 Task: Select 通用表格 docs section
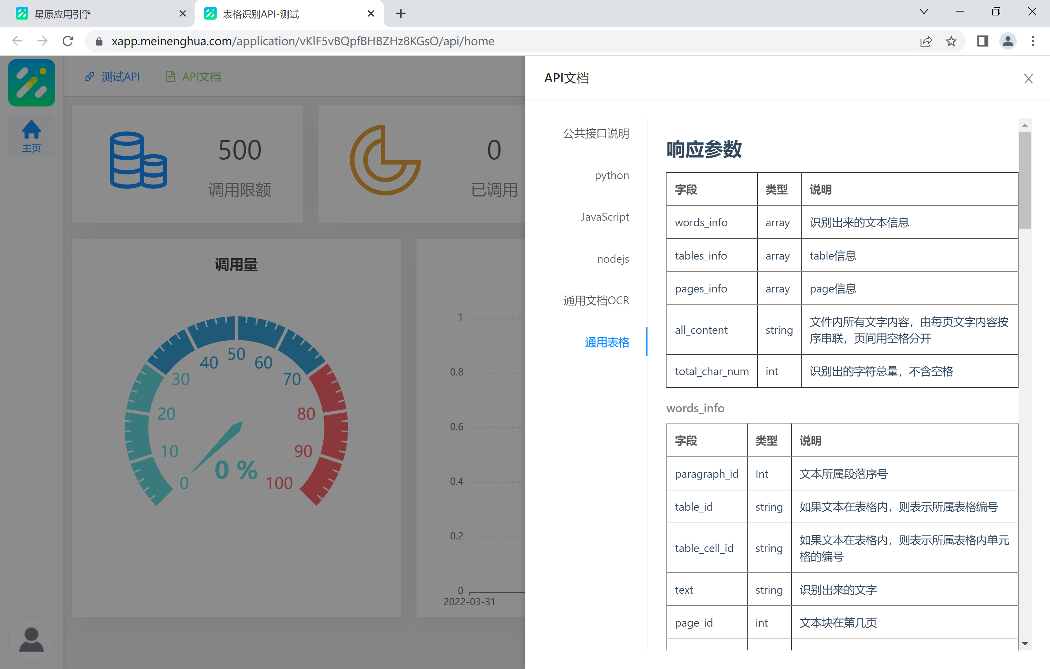607,343
